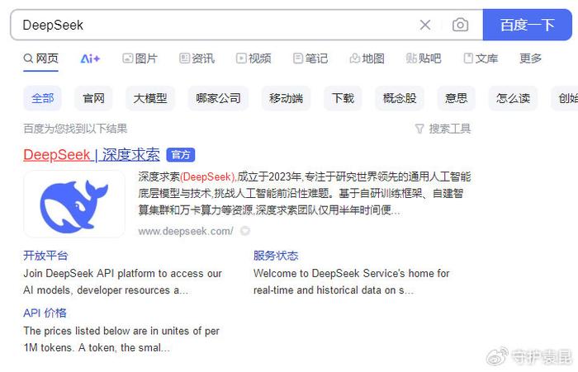Open the www.deepseek.com/ URL link
578x372 pixels.
click(186, 231)
